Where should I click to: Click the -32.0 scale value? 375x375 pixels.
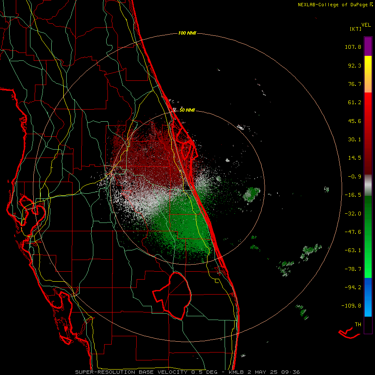coord(353,214)
